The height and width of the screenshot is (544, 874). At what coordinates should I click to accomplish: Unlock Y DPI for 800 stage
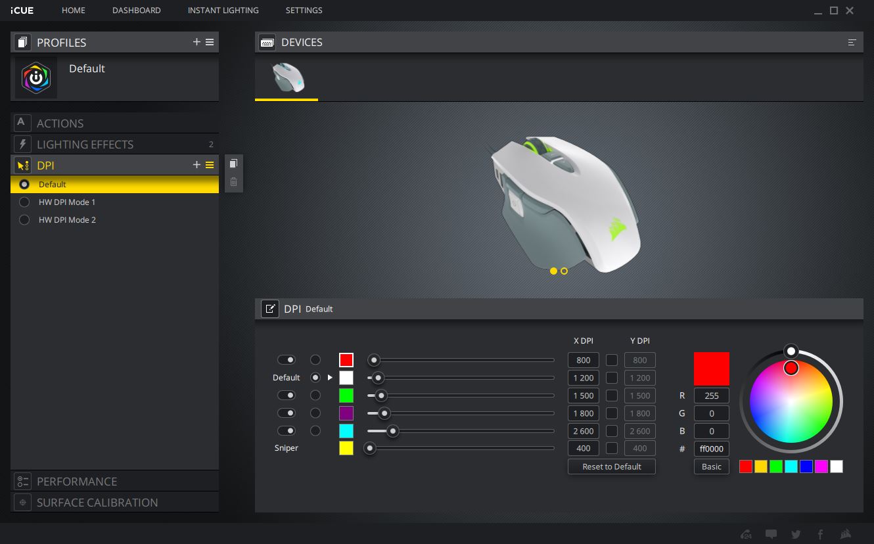[612, 360]
